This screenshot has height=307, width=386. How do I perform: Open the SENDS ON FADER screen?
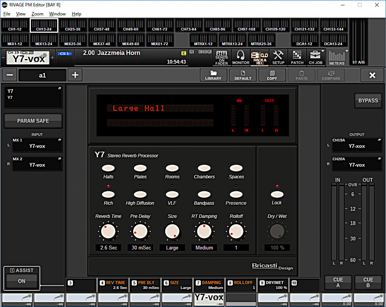pyautogui.click(x=221, y=57)
